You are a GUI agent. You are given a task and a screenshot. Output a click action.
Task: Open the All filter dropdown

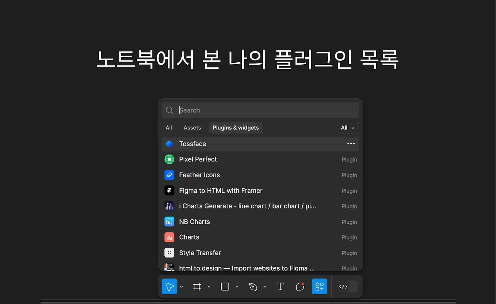point(348,128)
